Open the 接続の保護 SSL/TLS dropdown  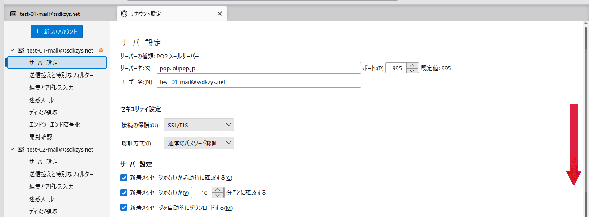199,125
